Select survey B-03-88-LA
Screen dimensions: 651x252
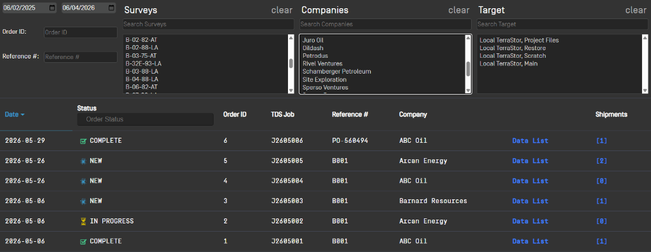(x=141, y=71)
